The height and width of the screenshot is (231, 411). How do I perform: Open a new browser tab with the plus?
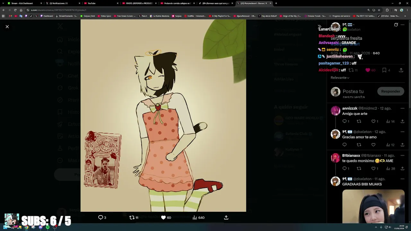click(276, 3)
